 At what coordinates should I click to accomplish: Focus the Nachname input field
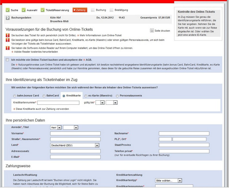pyautogui.click(x=184, y=134)
